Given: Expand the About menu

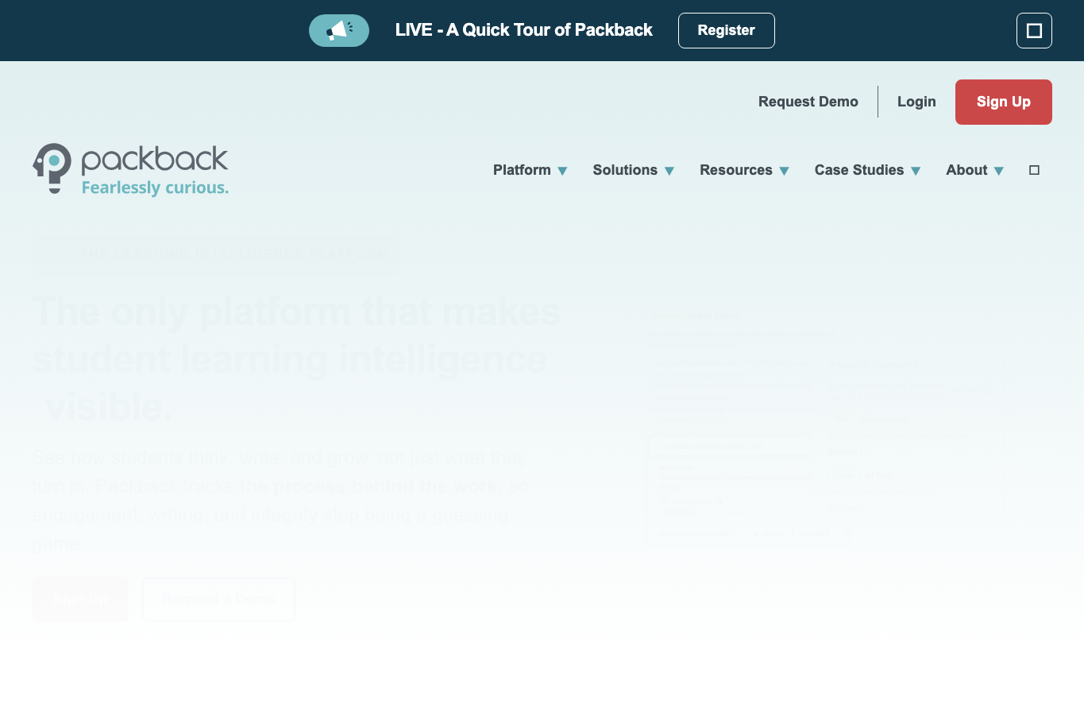Looking at the screenshot, I should click(x=975, y=170).
